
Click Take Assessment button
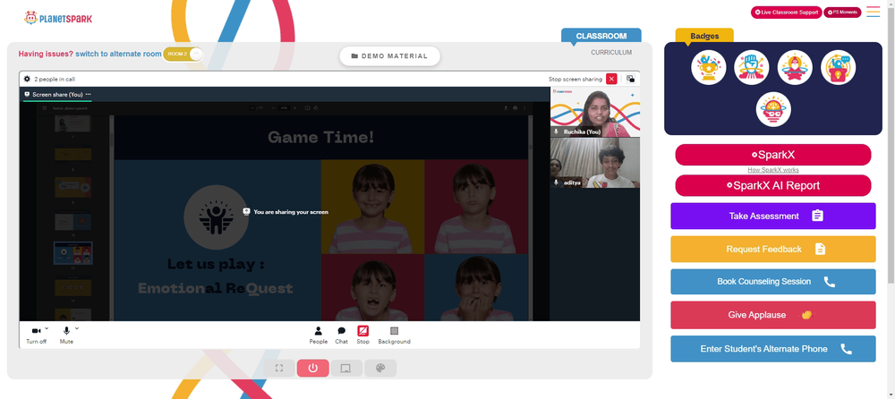click(x=773, y=216)
